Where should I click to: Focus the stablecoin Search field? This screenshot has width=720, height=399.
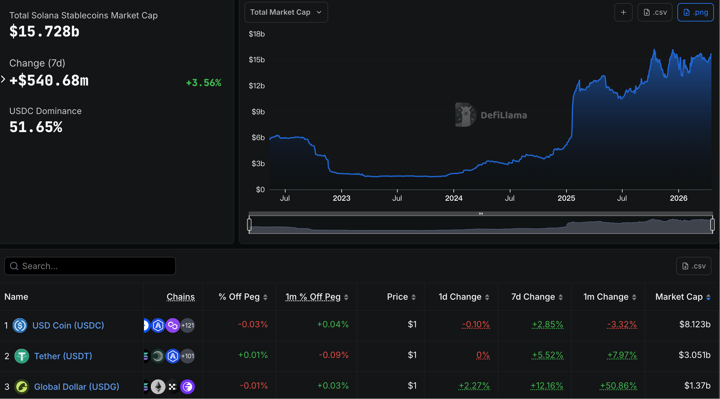coord(90,266)
